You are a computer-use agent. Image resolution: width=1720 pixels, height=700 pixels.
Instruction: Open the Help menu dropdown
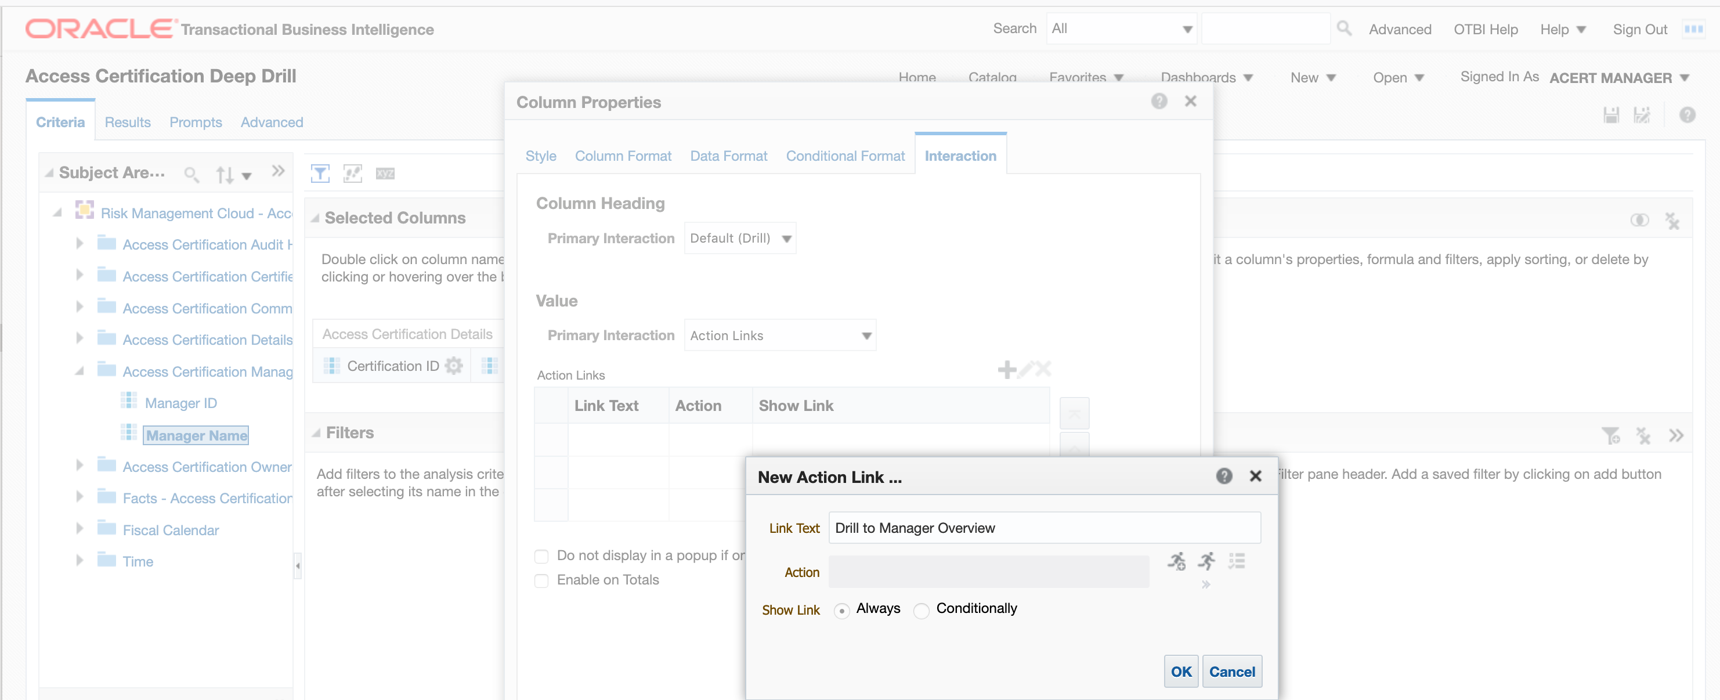(x=1562, y=30)
